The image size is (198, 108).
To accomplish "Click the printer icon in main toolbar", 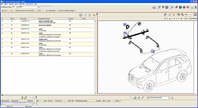I will tap(171, 7).
